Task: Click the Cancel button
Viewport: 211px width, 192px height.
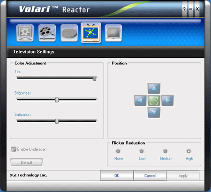Action: 150,176
